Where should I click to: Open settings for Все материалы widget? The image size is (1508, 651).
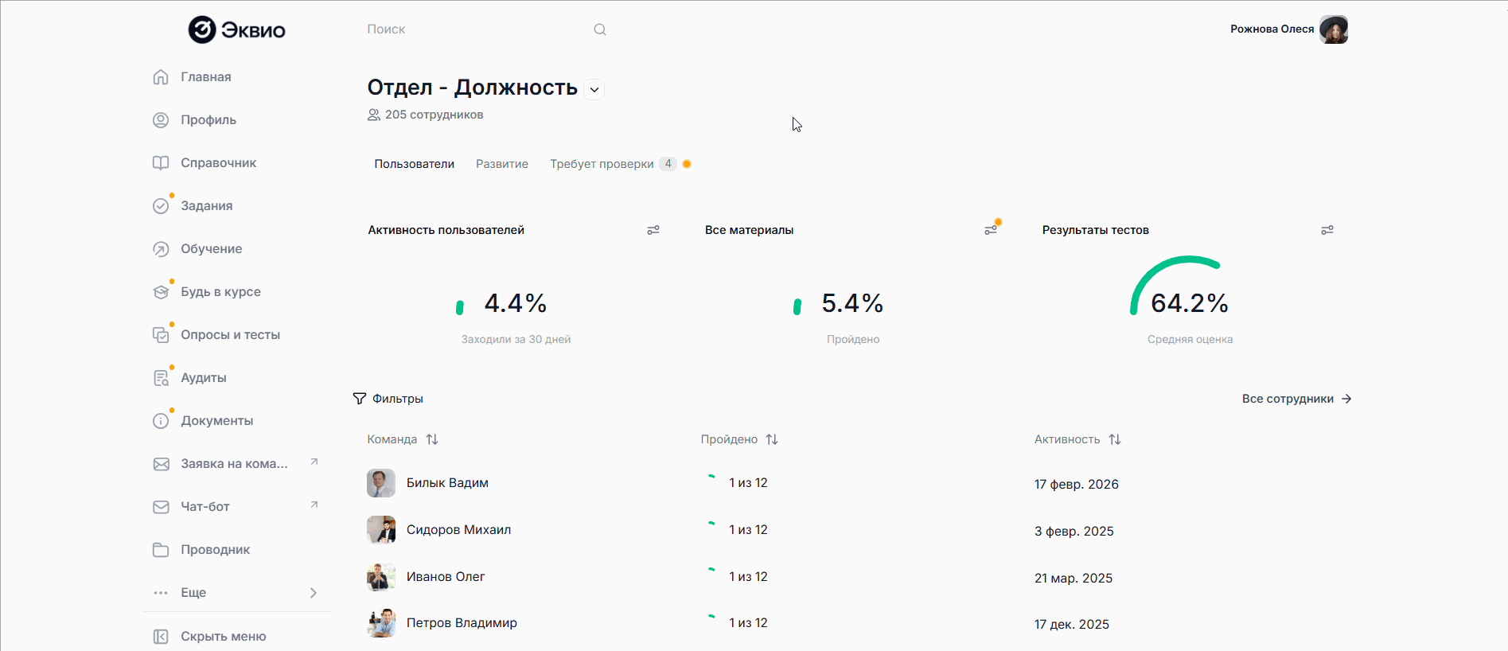coord(991,230)
